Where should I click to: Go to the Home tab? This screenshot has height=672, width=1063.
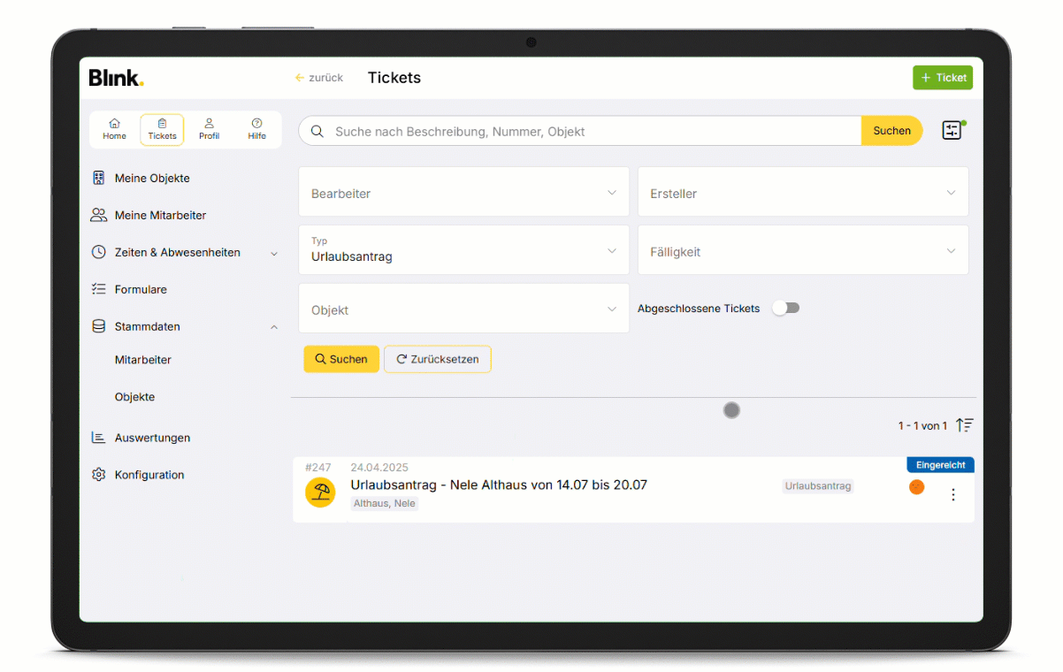click(114, 129)
